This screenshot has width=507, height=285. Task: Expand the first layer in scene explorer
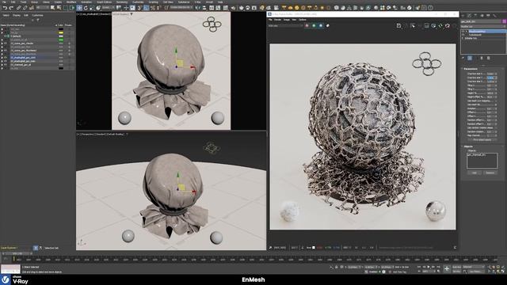point(2,29)
